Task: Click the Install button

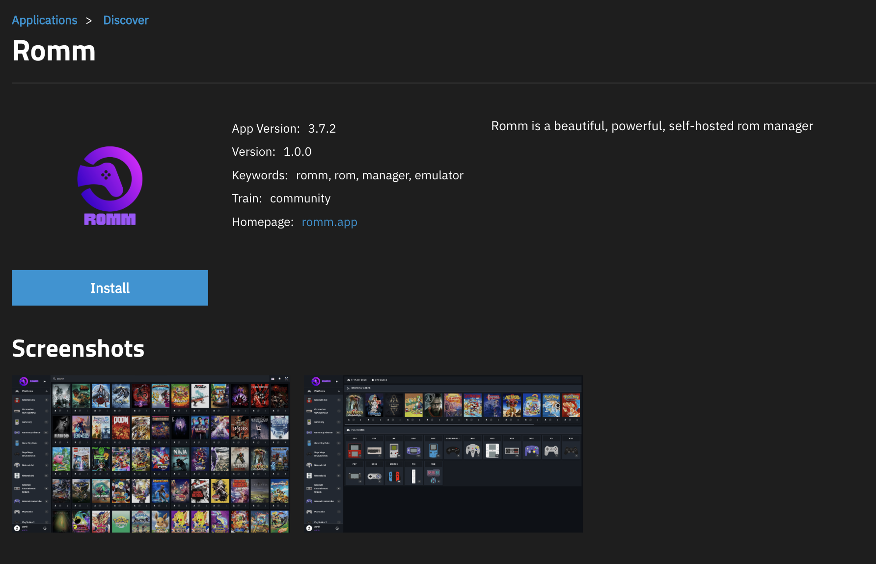Action: (110, 288)
